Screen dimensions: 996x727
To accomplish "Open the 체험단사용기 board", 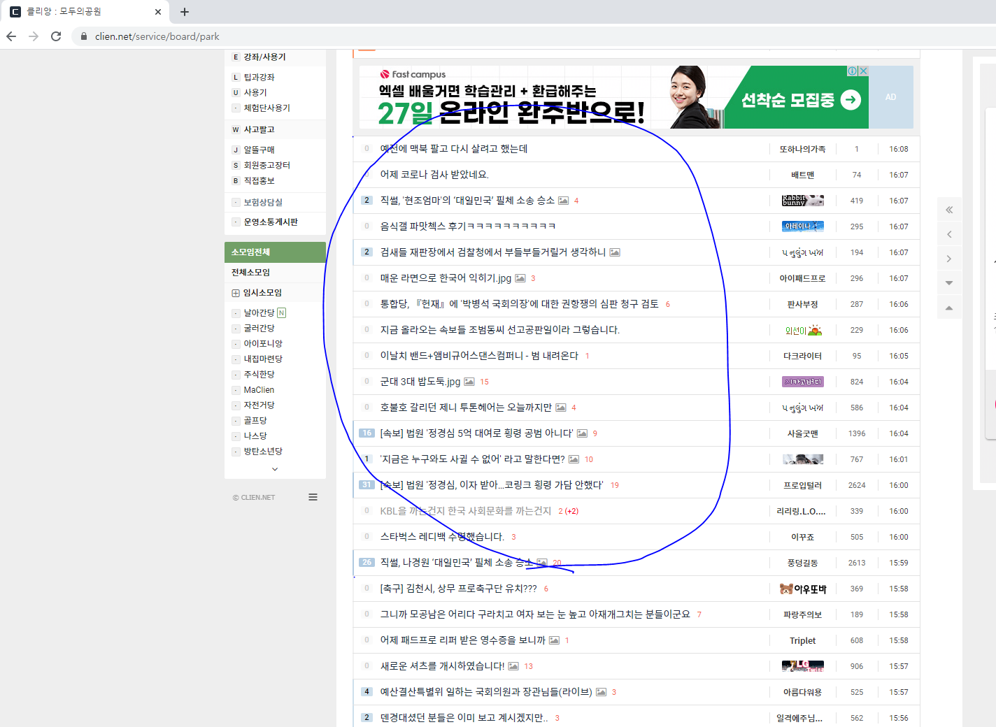I will click(266, 108).
